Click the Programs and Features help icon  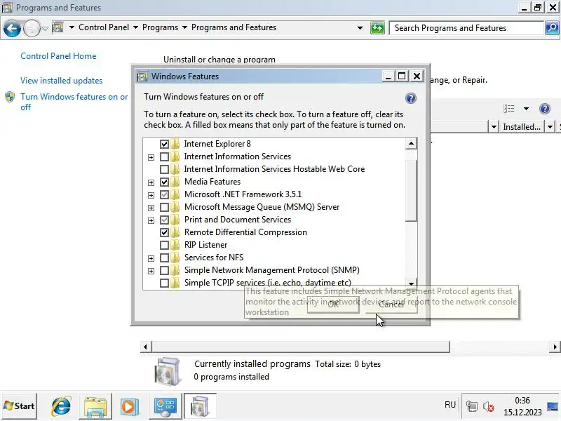[x=545, y=109]
